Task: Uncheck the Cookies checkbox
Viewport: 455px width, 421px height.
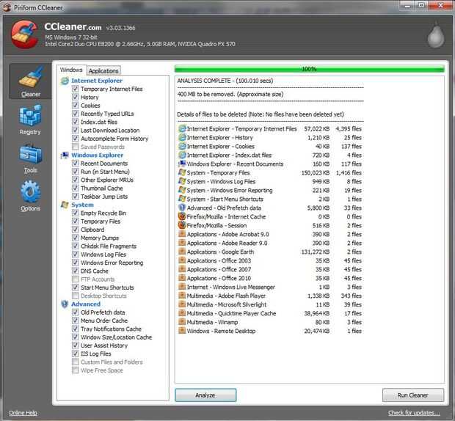Action: point(76,106)
